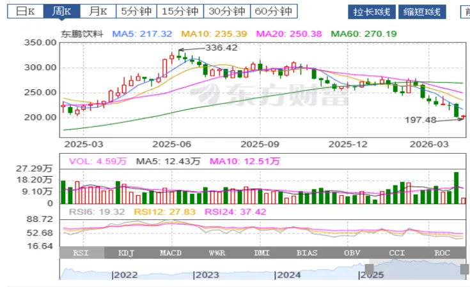Click the volume MA10: 12.51万 label
Image resolution: width=470 pixels, height=287 pixels.
click(244, 161)
